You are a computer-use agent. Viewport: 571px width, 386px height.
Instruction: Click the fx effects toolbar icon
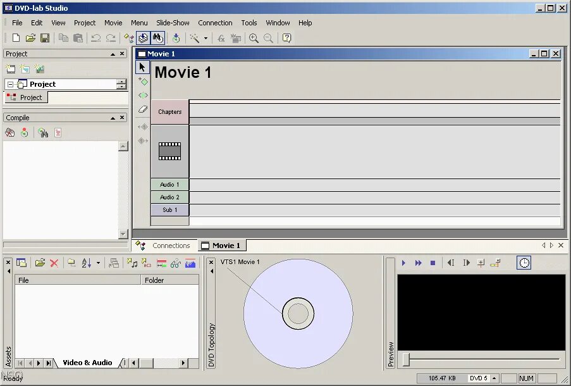[221, 38]
